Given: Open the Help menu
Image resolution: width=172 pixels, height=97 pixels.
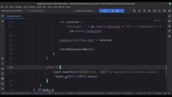Looking at the screenshot, I should [68, 7].
